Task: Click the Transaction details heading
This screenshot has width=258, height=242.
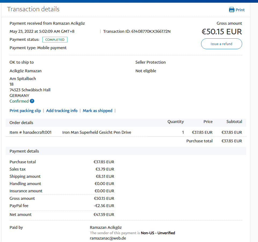Action: [x=33, y=9]
